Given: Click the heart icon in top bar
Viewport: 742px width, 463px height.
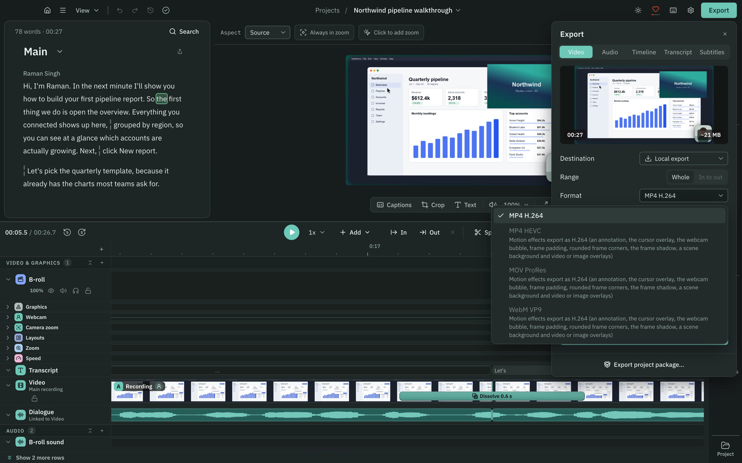Looking at the screenshot, I should (655, 10).
